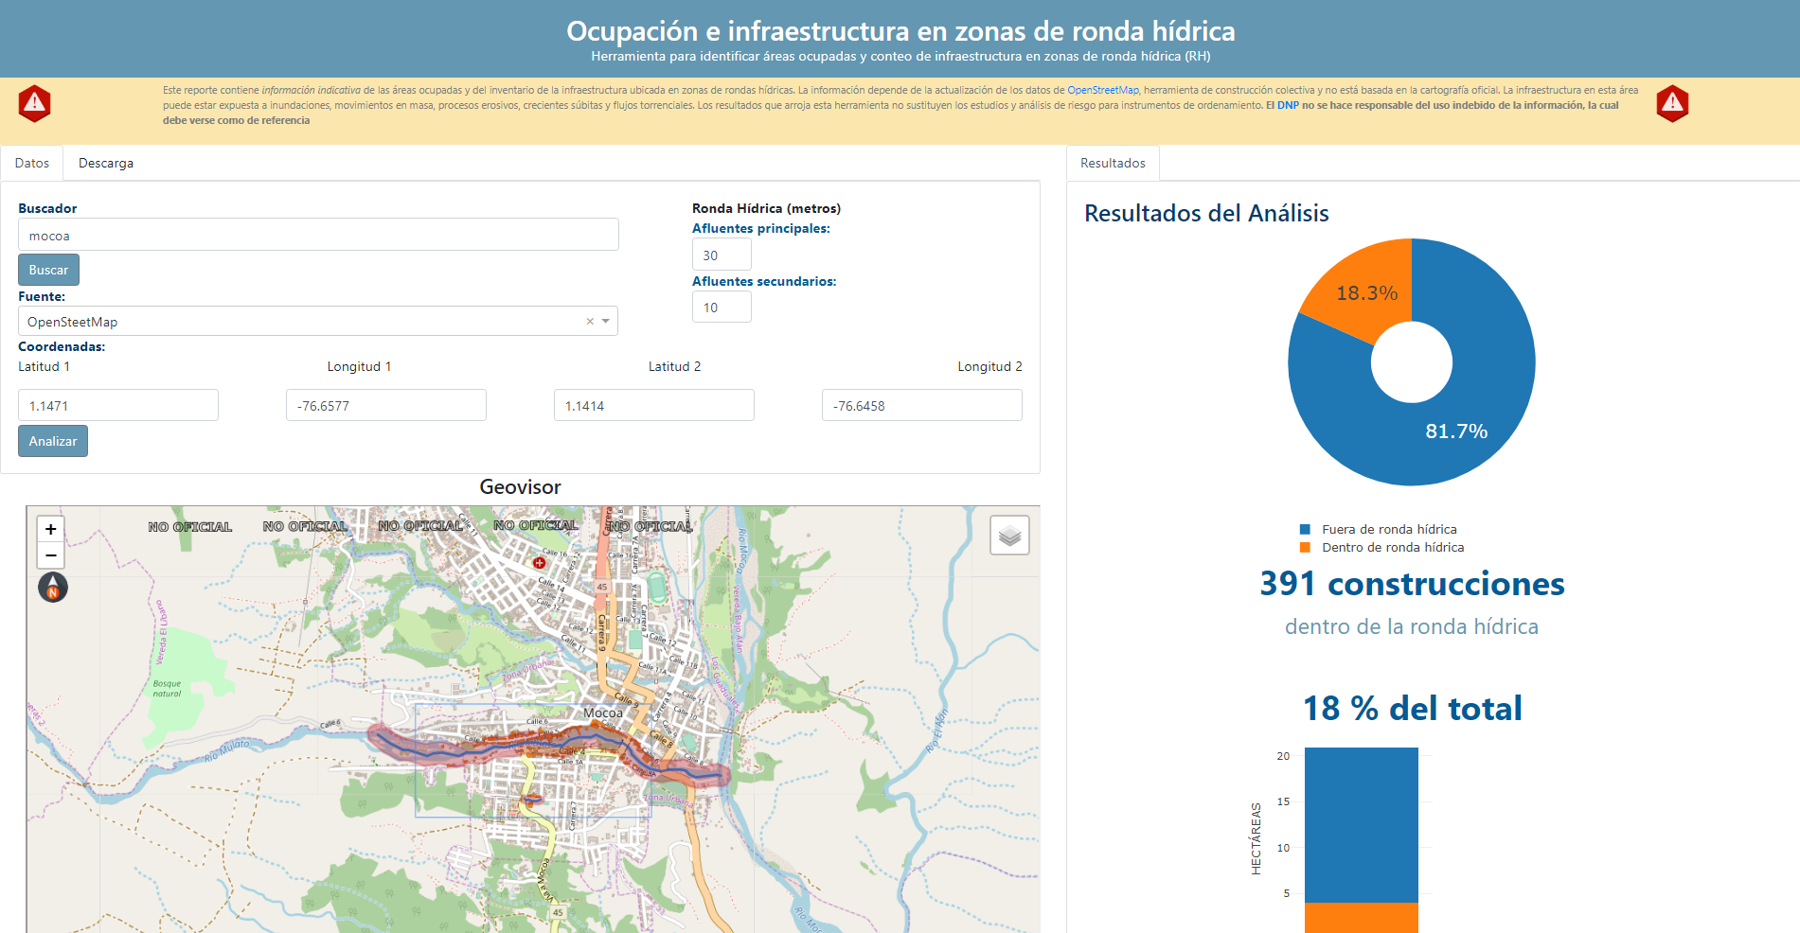Click the Longitud 1 input field
Screen dimensions: 1800x933
coord(386,405)
